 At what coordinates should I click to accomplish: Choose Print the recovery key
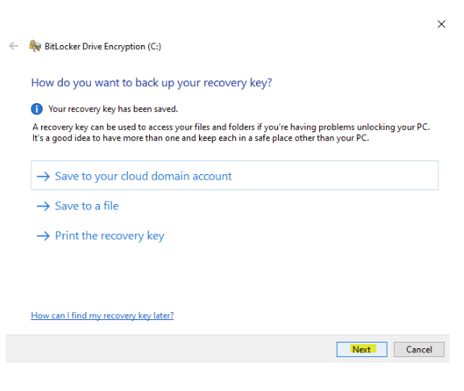110,235
